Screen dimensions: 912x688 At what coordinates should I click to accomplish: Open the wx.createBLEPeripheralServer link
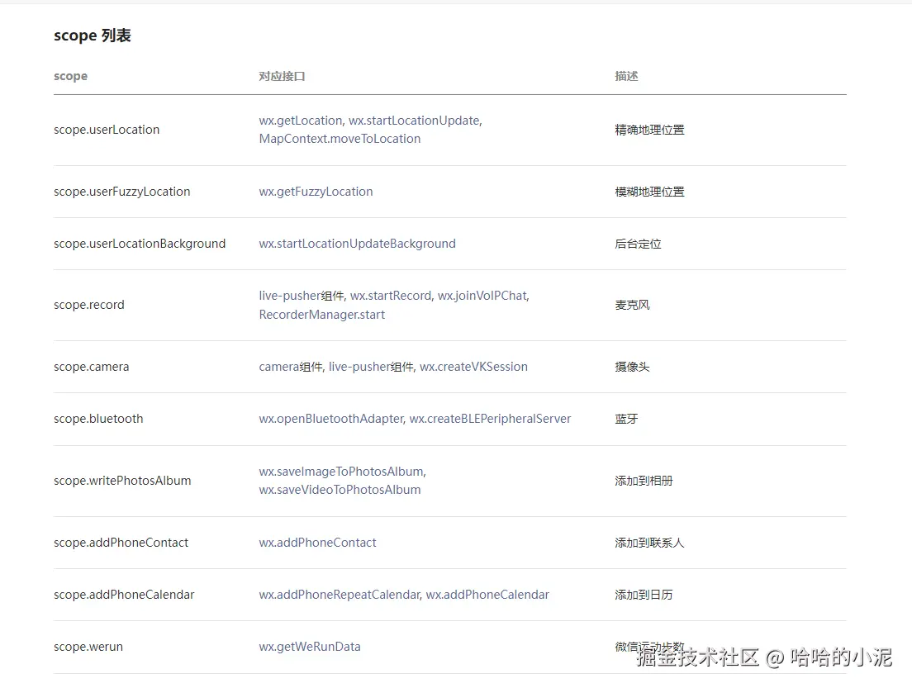click(491, 419)
